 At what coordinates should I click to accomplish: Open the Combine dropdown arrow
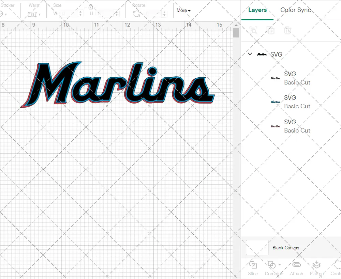pos(280,264)
